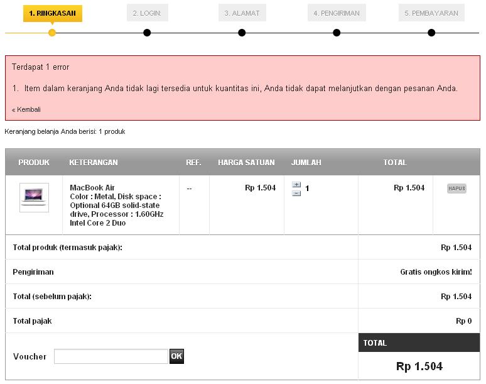Click the Hapus button to remove MacBook Air
The width and height of the screenshot is (486, 384).
pos(456,189)
